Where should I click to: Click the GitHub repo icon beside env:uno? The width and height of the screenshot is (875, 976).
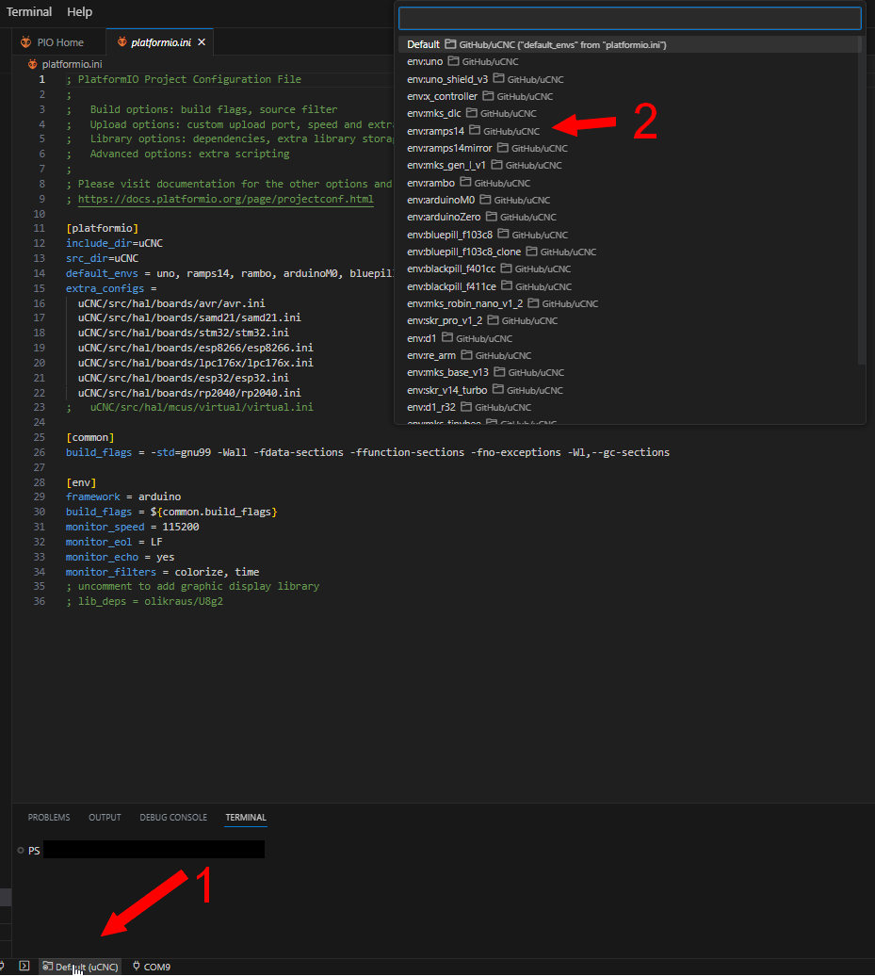[x=453, y=61]
